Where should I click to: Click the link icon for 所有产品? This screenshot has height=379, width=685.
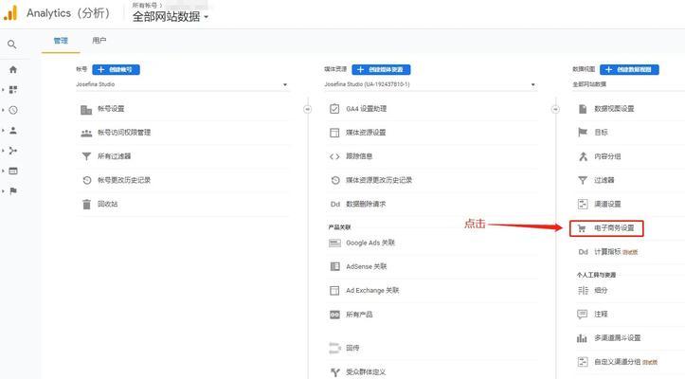click(334, 315)
